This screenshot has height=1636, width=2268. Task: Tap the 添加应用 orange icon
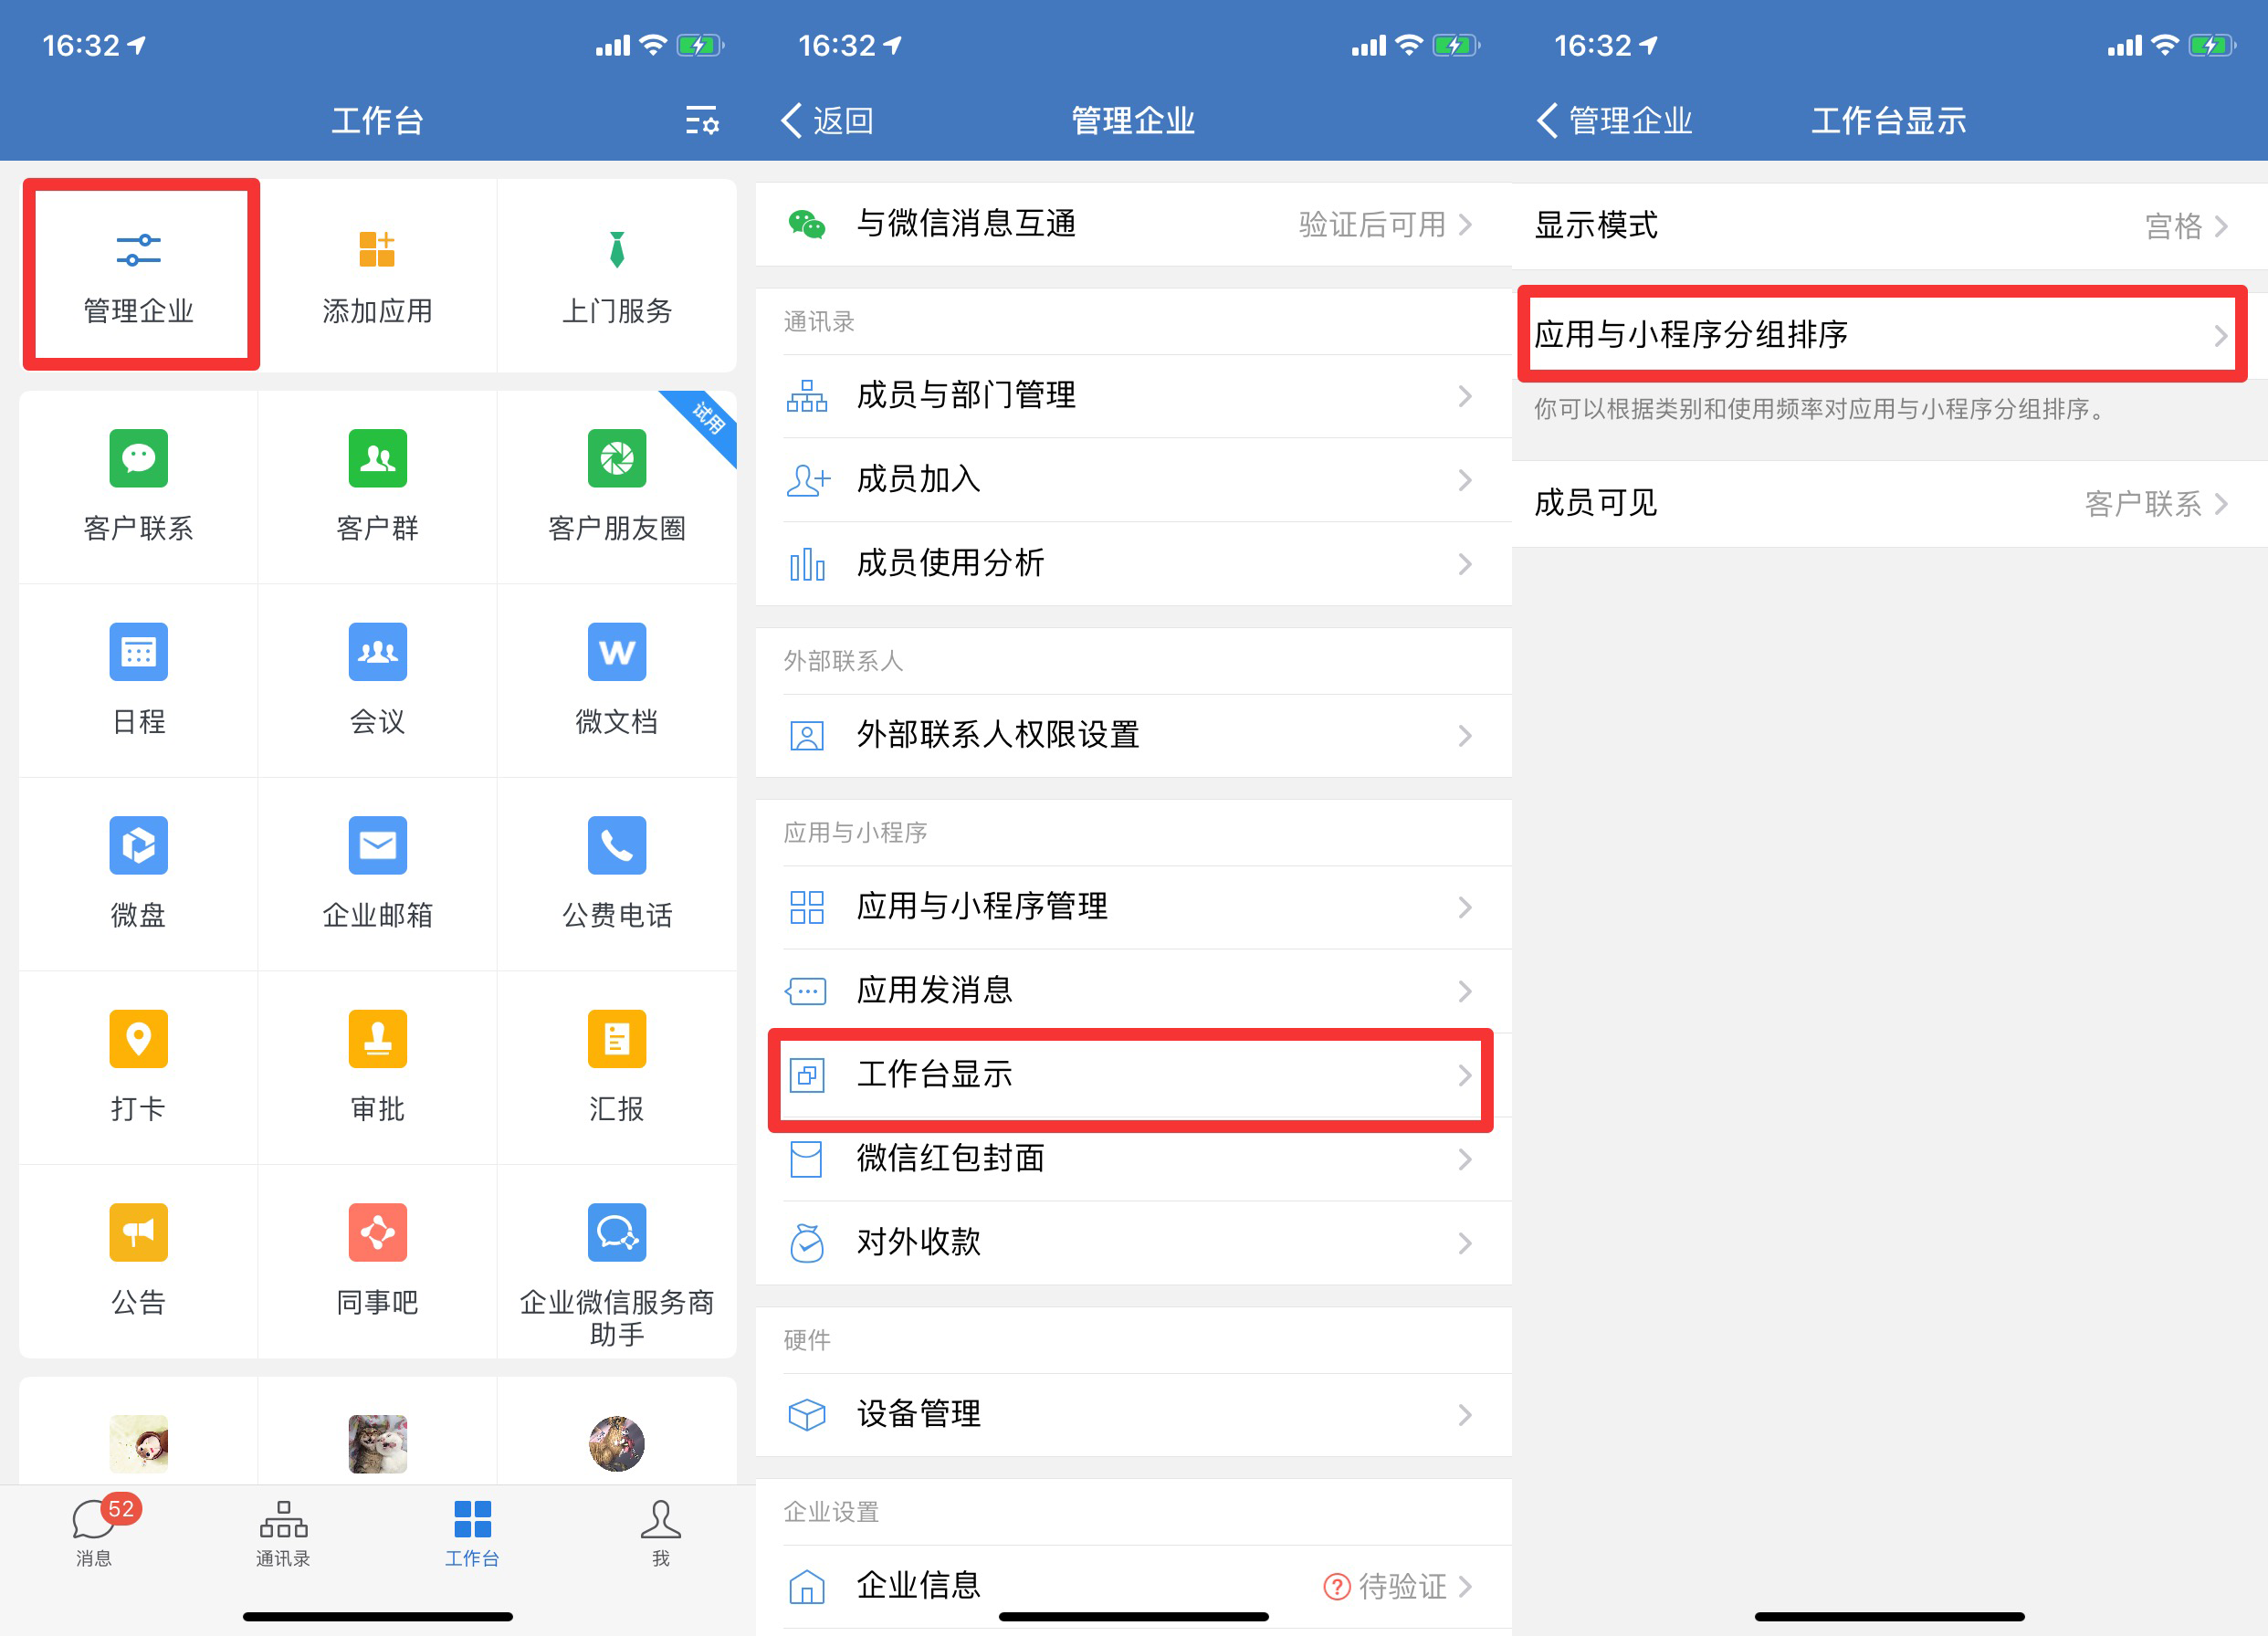pos(377,250)
